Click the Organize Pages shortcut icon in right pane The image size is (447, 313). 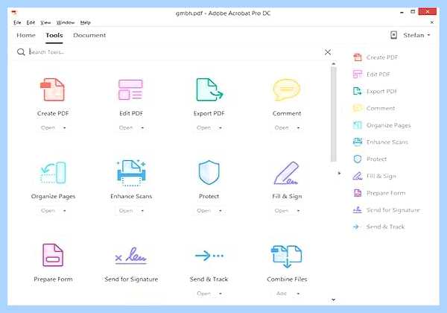[x=358, y=125]
